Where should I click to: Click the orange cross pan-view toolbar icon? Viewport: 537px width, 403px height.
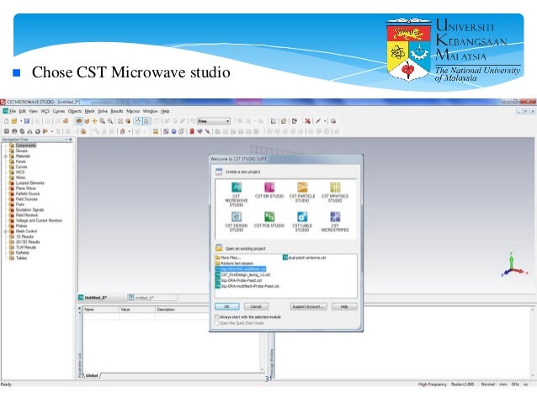coord(94,121)
